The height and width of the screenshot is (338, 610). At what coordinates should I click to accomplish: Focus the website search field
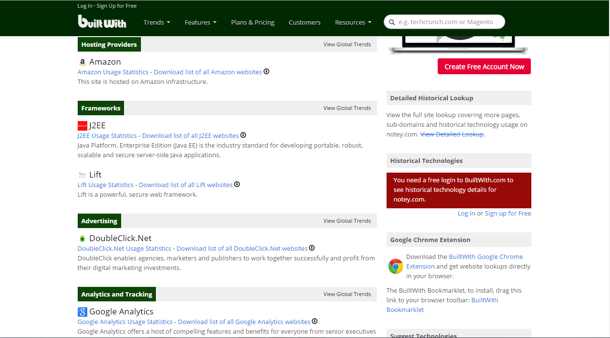tap(444, 22)
